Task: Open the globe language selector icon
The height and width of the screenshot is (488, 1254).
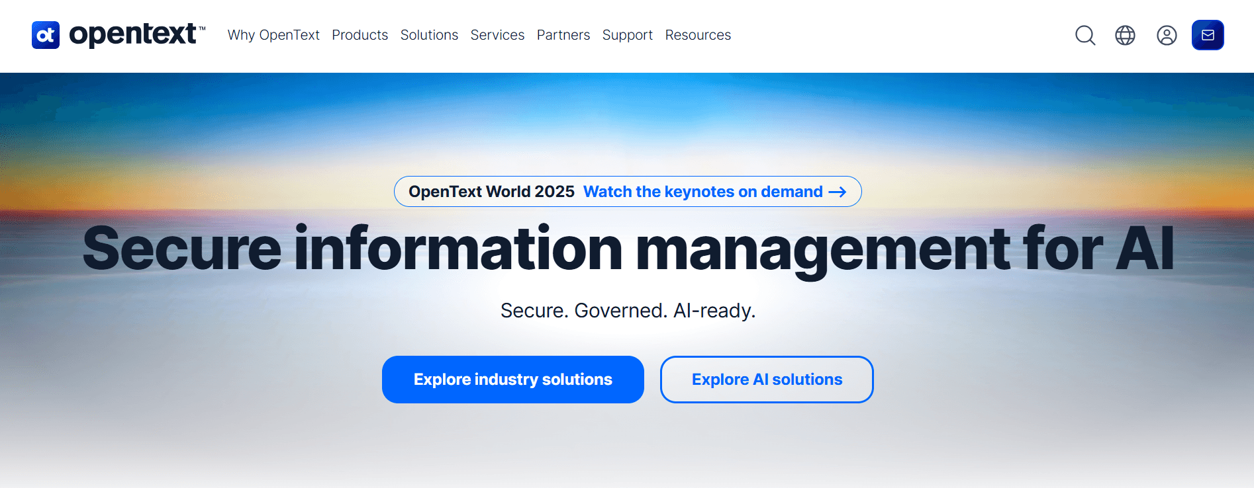Action: pyautogui.click(x=1125, y=35)
